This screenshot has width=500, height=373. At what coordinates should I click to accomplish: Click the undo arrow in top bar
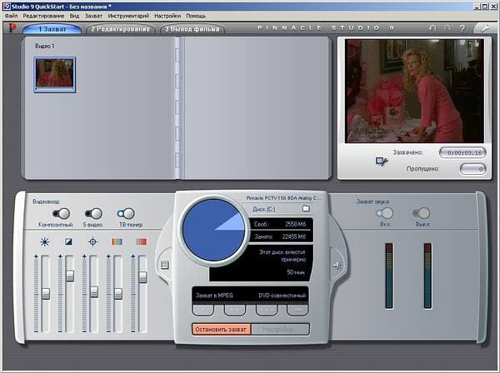coord(432,28)
